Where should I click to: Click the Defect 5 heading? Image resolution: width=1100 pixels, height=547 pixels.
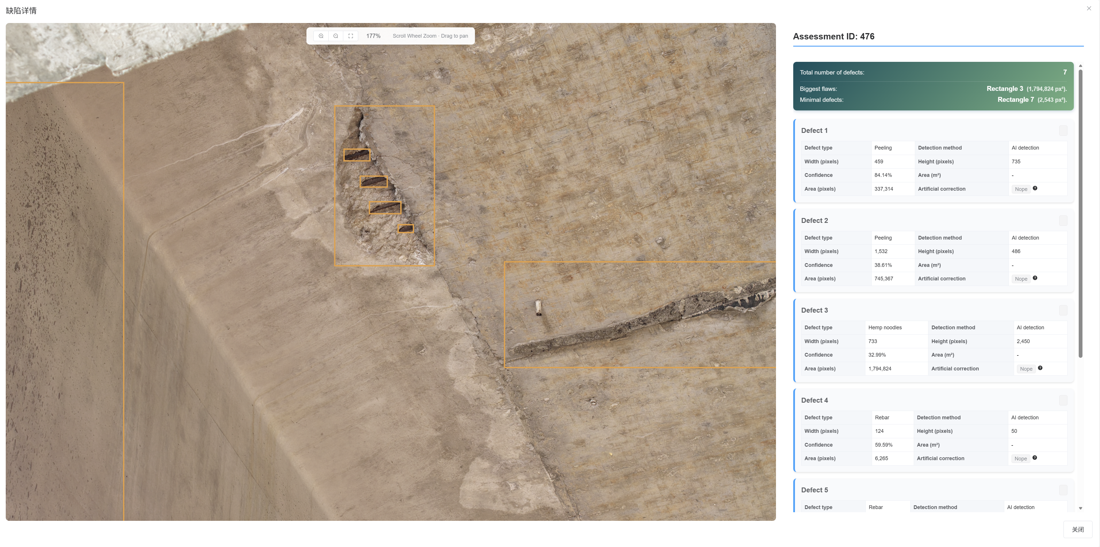pyautogui.click(x=814, y=490)
